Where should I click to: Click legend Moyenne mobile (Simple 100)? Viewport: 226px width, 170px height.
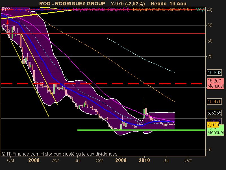tap(162, 10)
